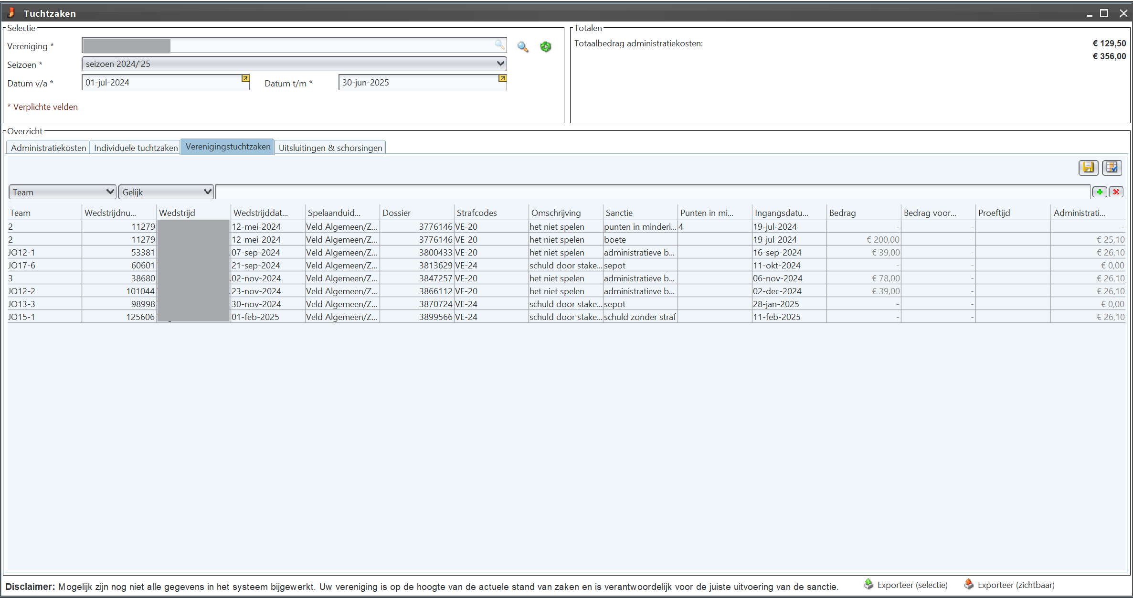This screenshot has width=1133, height=598.
Task: Switch to Uitsluitingen & schorsingen tab
Action: [330, 148]
